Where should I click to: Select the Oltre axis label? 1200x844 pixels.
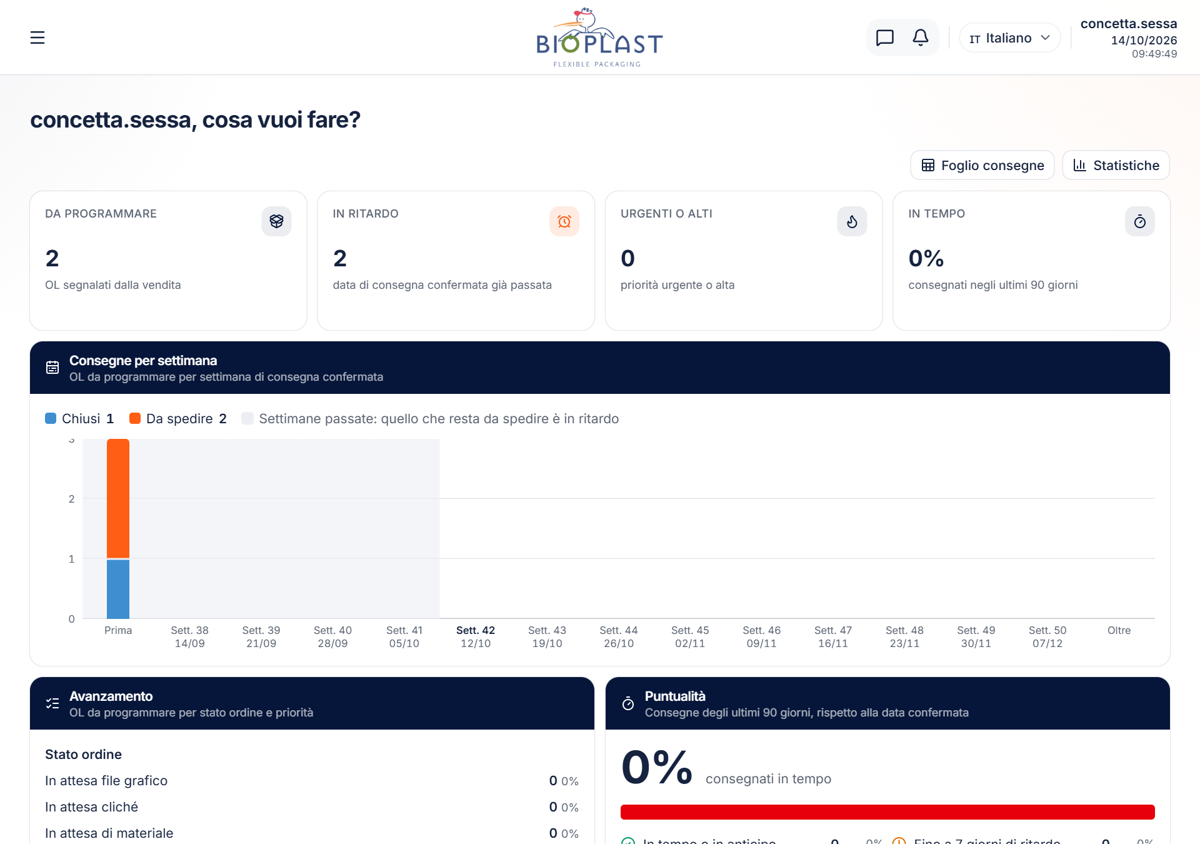point(1119,630)
